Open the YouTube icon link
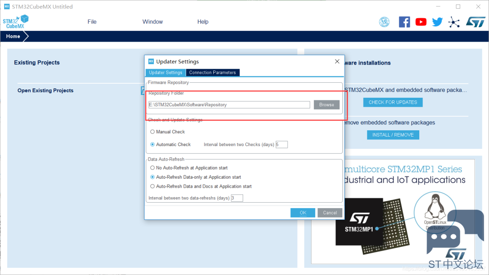The height and width of the screenshot is (275, 489). point(421,22)
